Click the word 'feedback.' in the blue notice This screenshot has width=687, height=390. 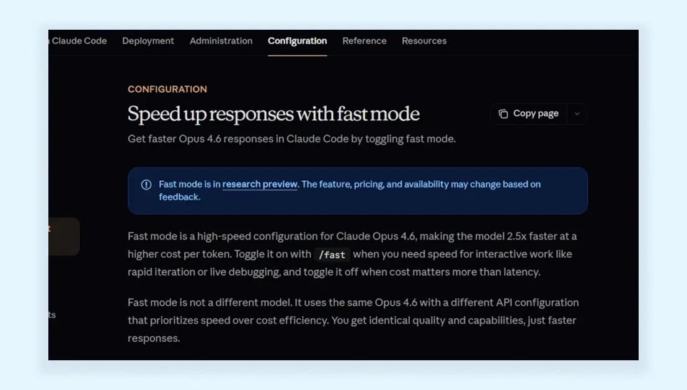pyautogui.click(x=180, y=197)
